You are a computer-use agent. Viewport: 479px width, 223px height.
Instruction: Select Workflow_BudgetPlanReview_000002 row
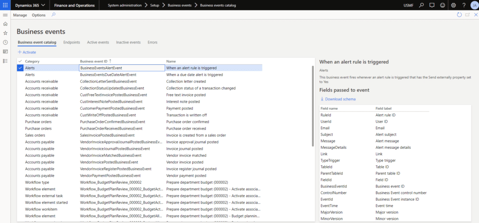pyautogui.click(x=139, y=182)
